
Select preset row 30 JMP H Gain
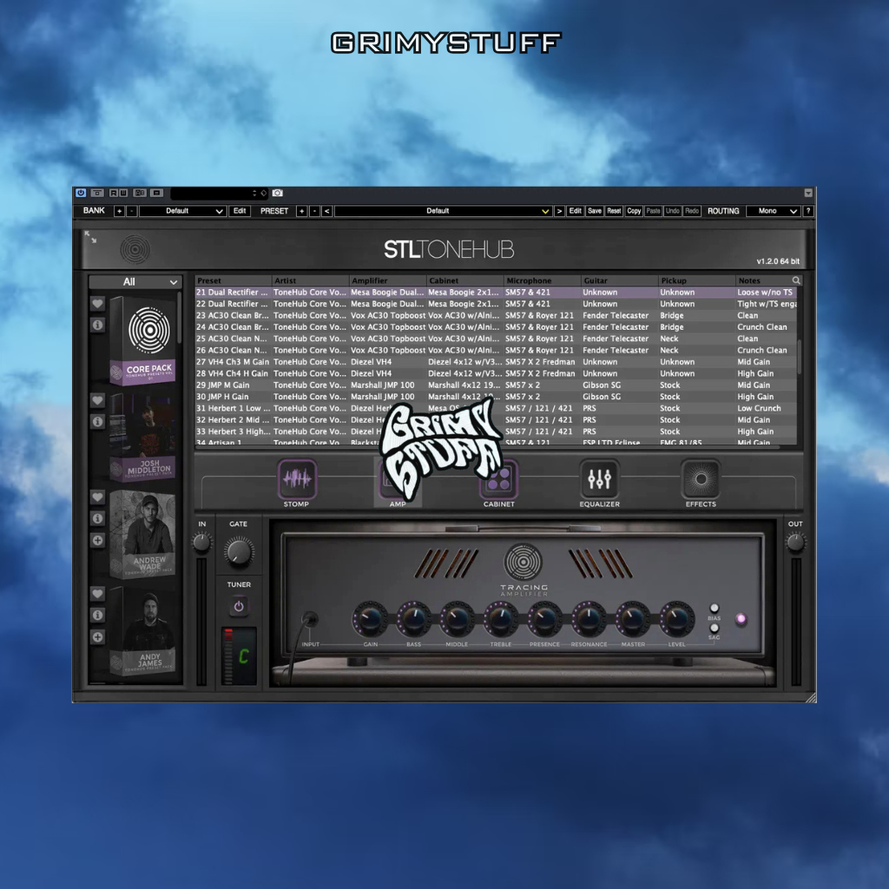click(496, 397)
